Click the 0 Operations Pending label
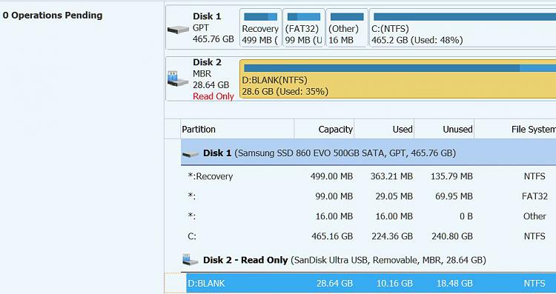The height and width of the screenshot is (294, 556). click(53, 16)
